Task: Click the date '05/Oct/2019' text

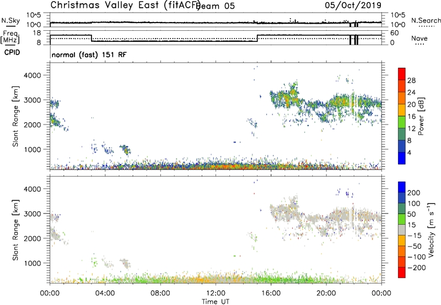Action: tap(353, 6)
